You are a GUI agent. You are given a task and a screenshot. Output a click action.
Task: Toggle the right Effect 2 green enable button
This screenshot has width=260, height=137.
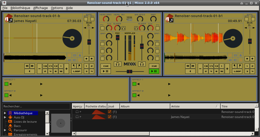coord(134,95)
